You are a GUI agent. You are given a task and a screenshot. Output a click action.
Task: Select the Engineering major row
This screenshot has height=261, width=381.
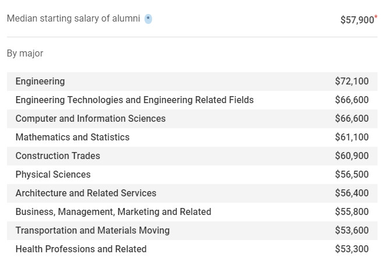(x=40, y=82)
